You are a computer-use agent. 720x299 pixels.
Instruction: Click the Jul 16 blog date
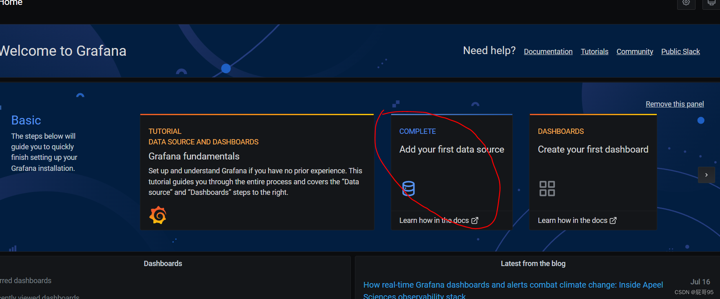coord(700,282)
